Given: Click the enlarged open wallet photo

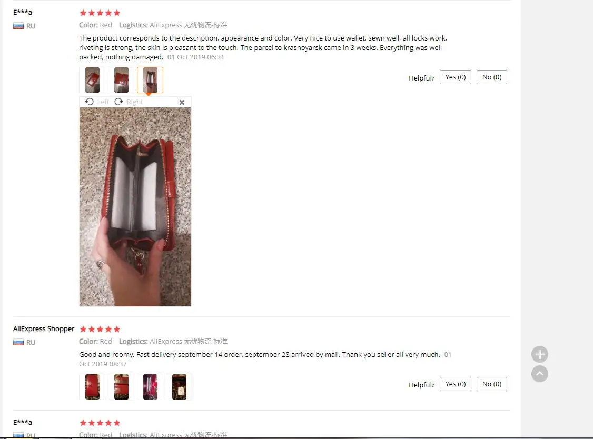Looking at the screenshot, I should [x=135, y=207].
